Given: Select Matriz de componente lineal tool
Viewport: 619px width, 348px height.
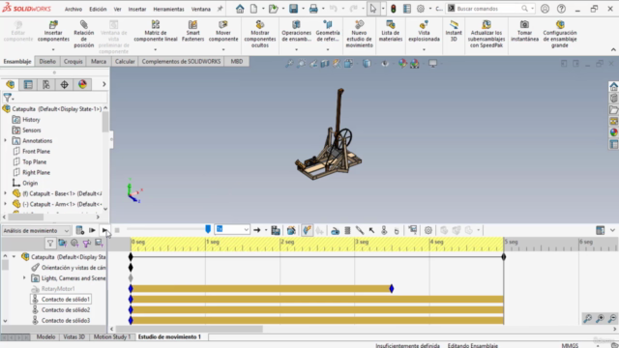Looking at the screenshot, I should [156, 31].
